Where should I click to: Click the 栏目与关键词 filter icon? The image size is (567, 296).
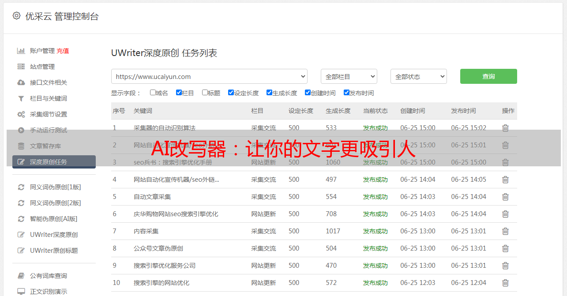click(21, 98)
